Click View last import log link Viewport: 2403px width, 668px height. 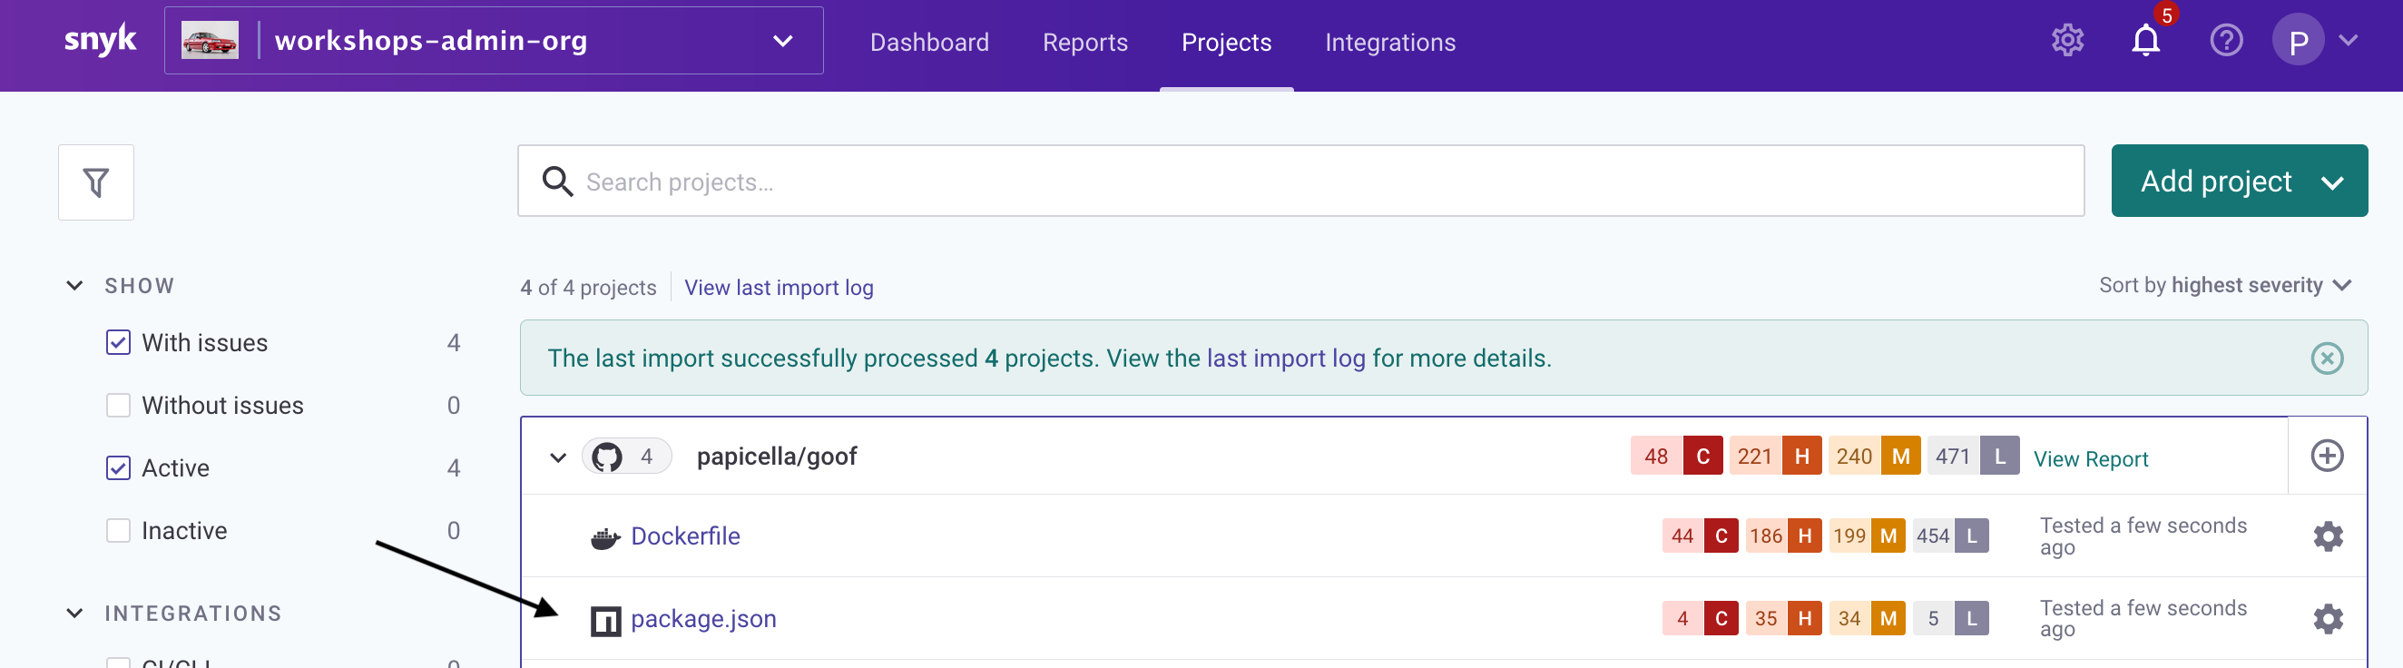coord(778,289)
